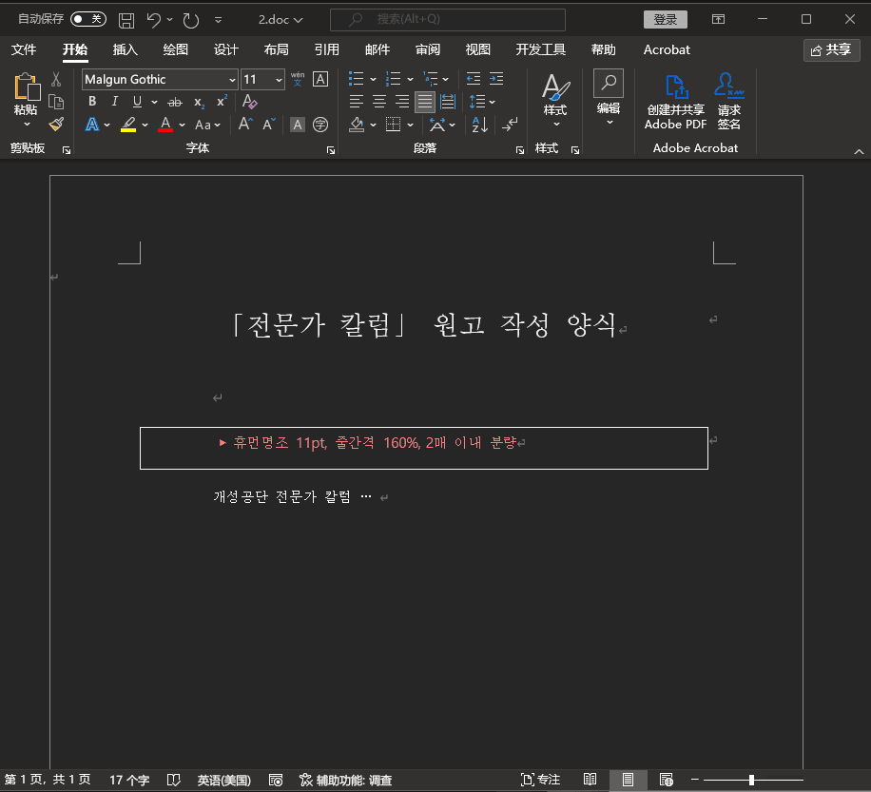Image resolution: width=871 pixels, height=792 pixels.
Task: Open spelling check book icon
Action: point(174,780)
